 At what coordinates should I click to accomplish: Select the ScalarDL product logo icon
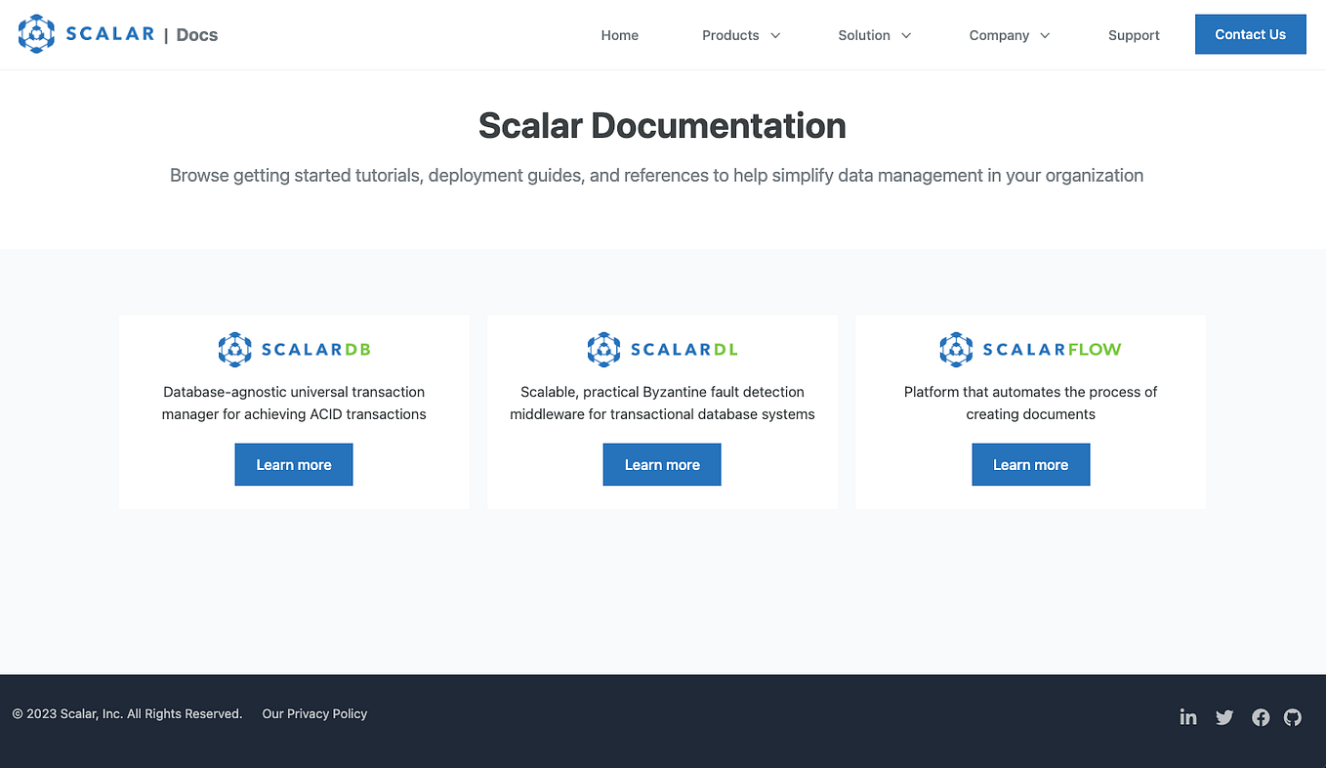point(603,349)
